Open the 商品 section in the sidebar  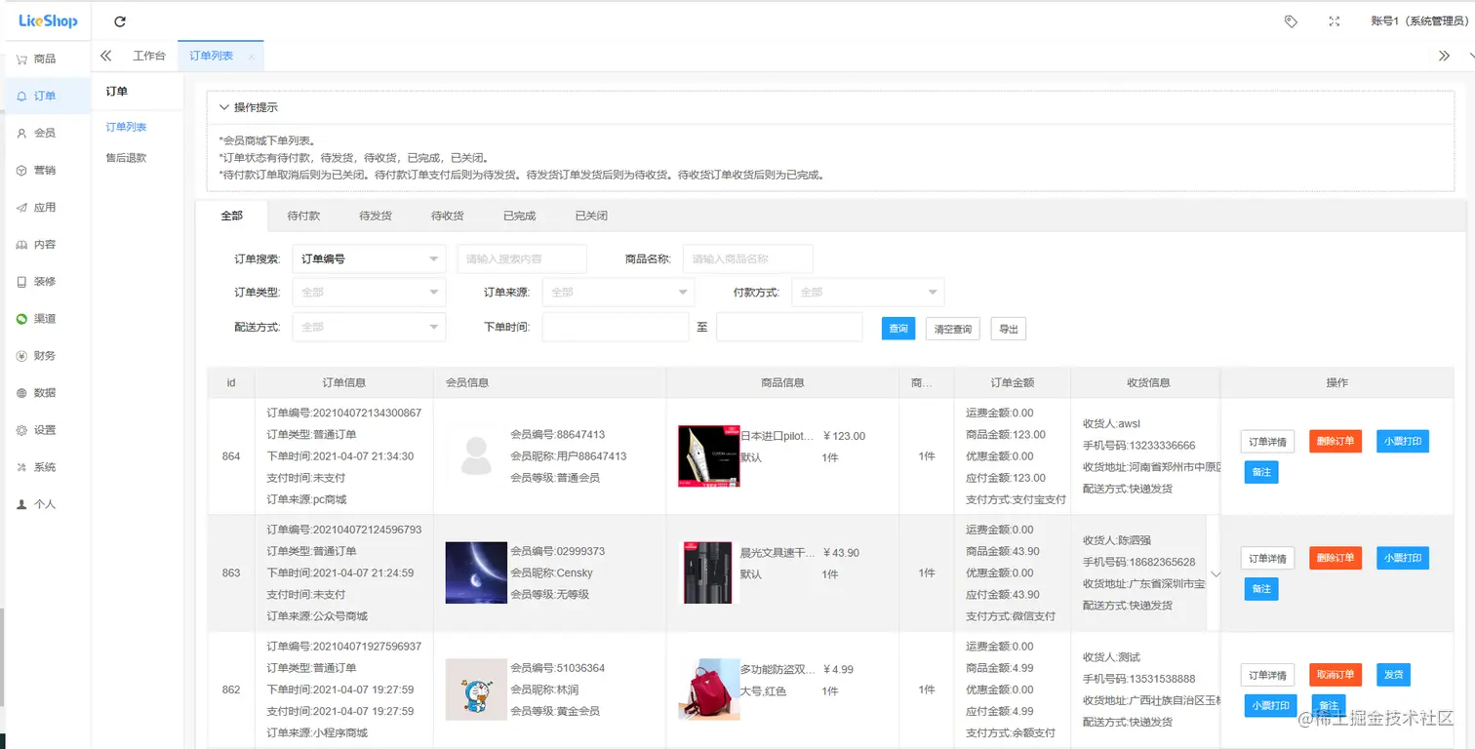tap(45, 59)
